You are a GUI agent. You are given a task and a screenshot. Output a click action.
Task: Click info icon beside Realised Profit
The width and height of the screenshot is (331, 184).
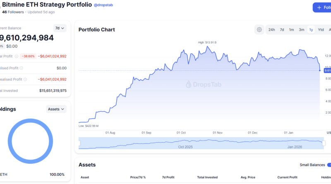[x=21, y=68]
